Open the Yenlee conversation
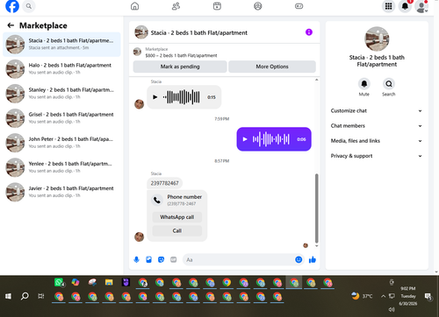Screen dimensions: 439x317 point(61,167)
